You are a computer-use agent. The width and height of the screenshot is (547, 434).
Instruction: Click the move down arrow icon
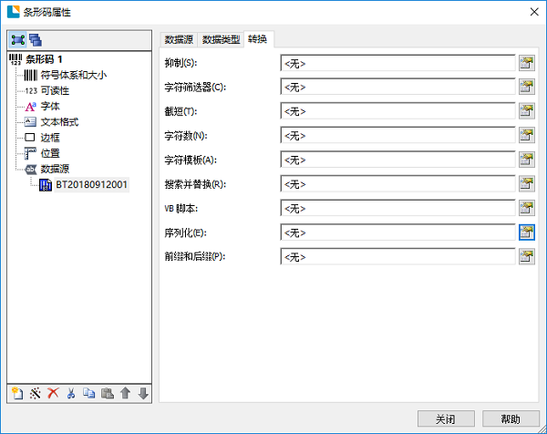[142, 393]
